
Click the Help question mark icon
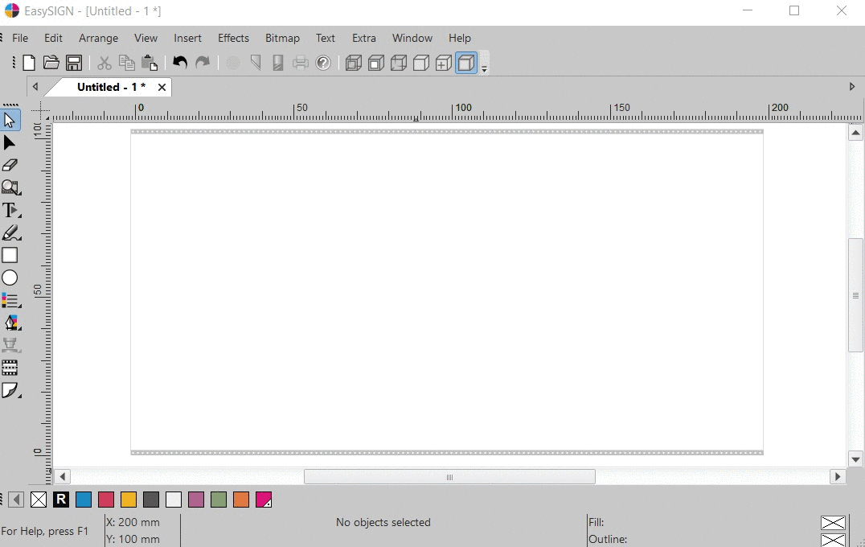322,63
